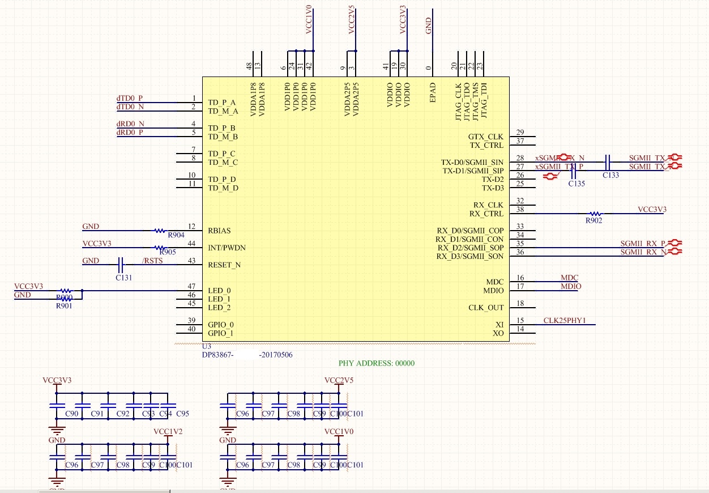Click the LED_1 pin name
709x493 pixels.
pos(219,299)
